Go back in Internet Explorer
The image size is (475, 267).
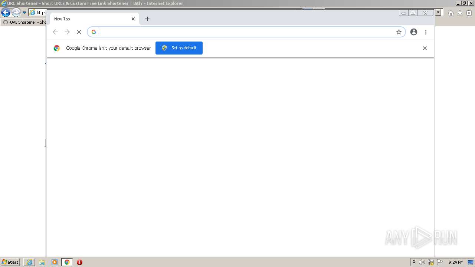tap(6, 12)
